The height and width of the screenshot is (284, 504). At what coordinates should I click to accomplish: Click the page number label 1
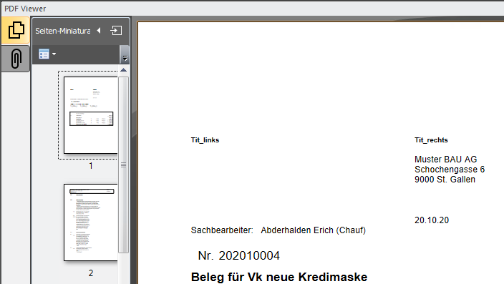click(x=91, y=166)
